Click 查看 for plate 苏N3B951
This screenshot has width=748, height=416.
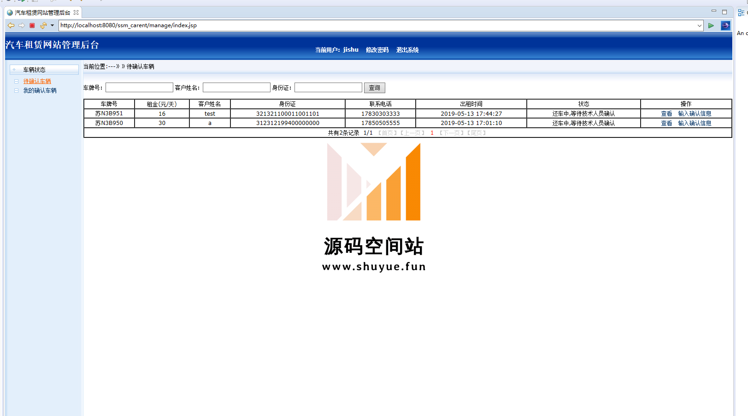(x=666, y=113)
